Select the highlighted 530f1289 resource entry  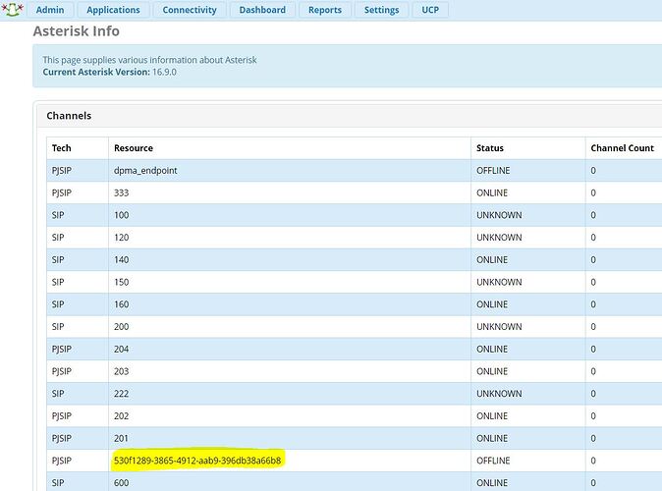(x=197, y=461)
